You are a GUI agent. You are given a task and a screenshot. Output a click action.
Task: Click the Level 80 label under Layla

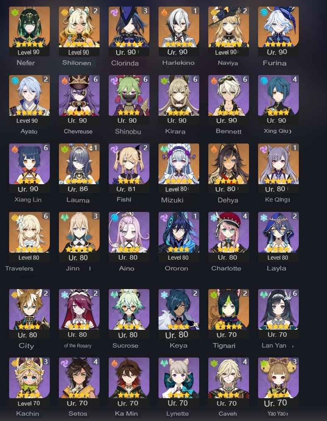click(x=278, y=258)
